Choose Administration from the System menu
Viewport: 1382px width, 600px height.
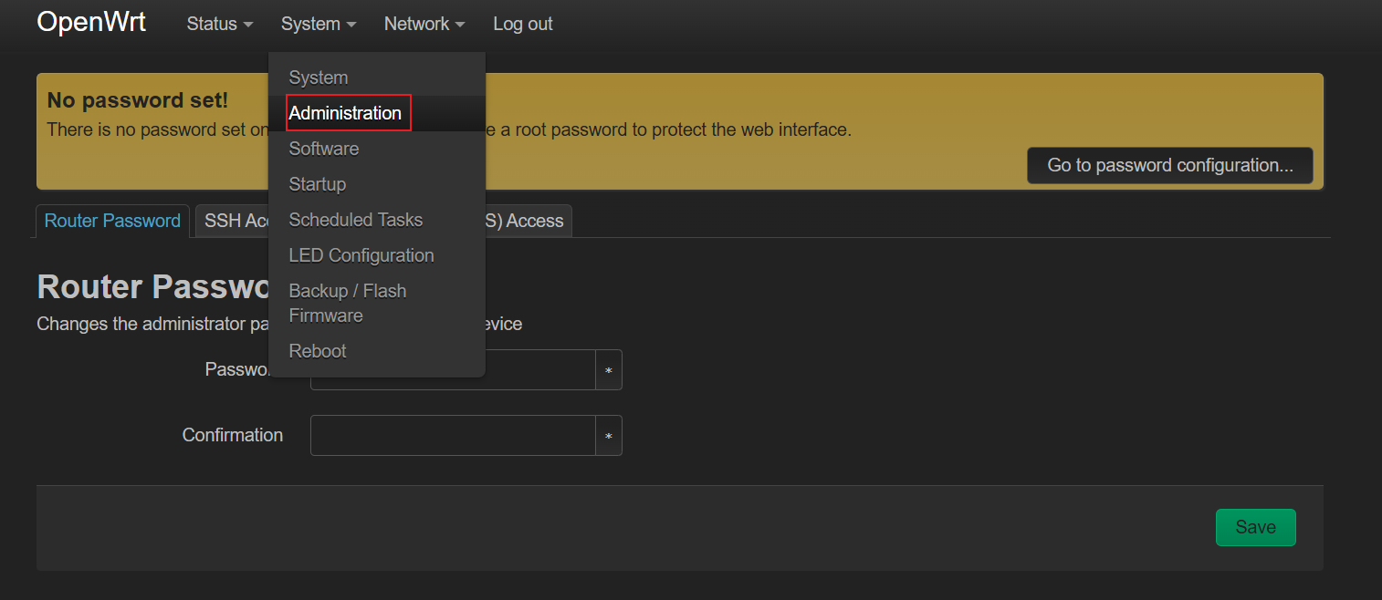click(x=345, y=113)
